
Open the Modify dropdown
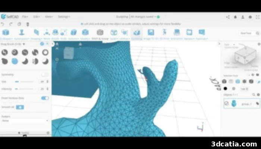[85, 34]
